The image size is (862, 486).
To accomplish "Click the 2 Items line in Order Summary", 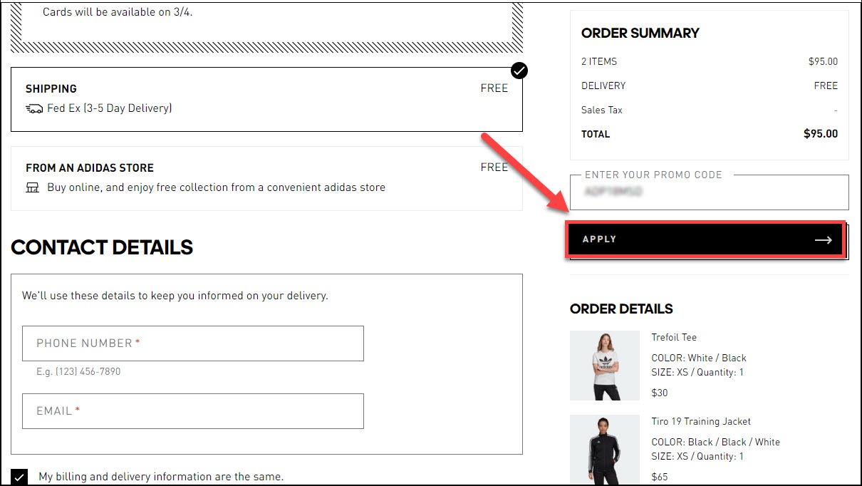I will (598, 61).
